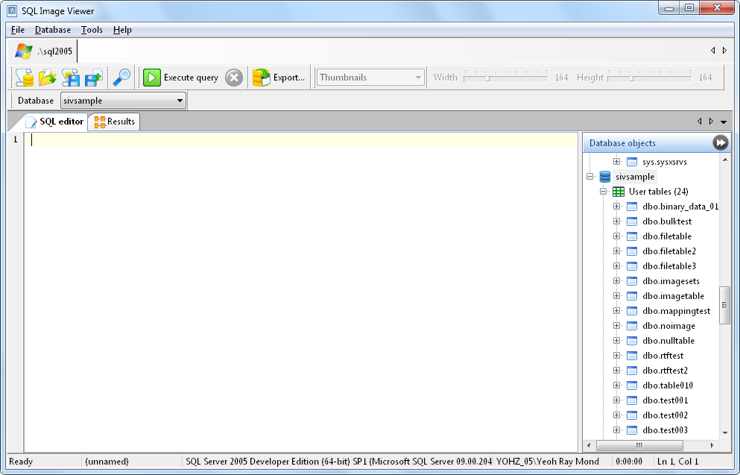This screenshot has height=475, width=740.
Task: Switch to the Results tab
Action: [114, 122]
